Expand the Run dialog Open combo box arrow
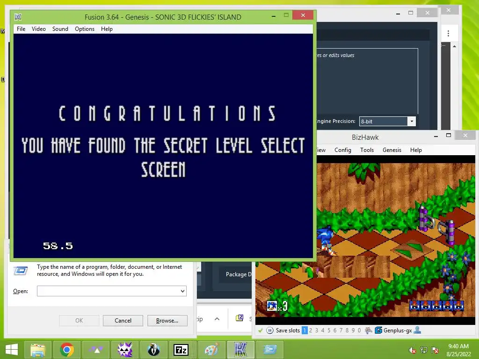The width and height of the screenshot is (479, 359). 183,291
